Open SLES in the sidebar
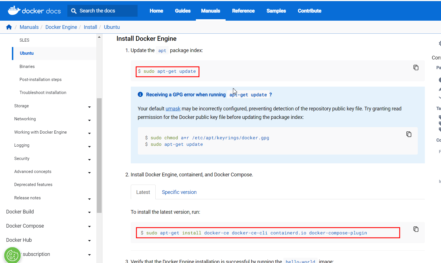The width and height of the screenshot is (441, 263). click(x=24, y=40)
